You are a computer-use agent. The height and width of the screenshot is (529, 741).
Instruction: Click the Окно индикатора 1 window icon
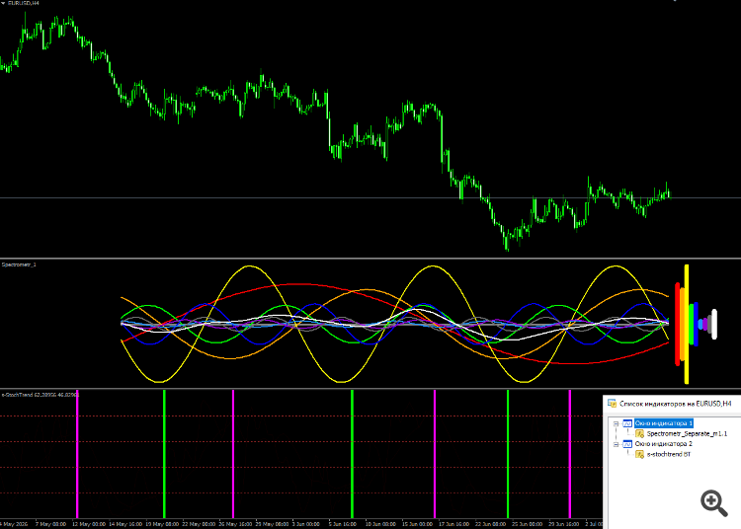pos(627,423)
